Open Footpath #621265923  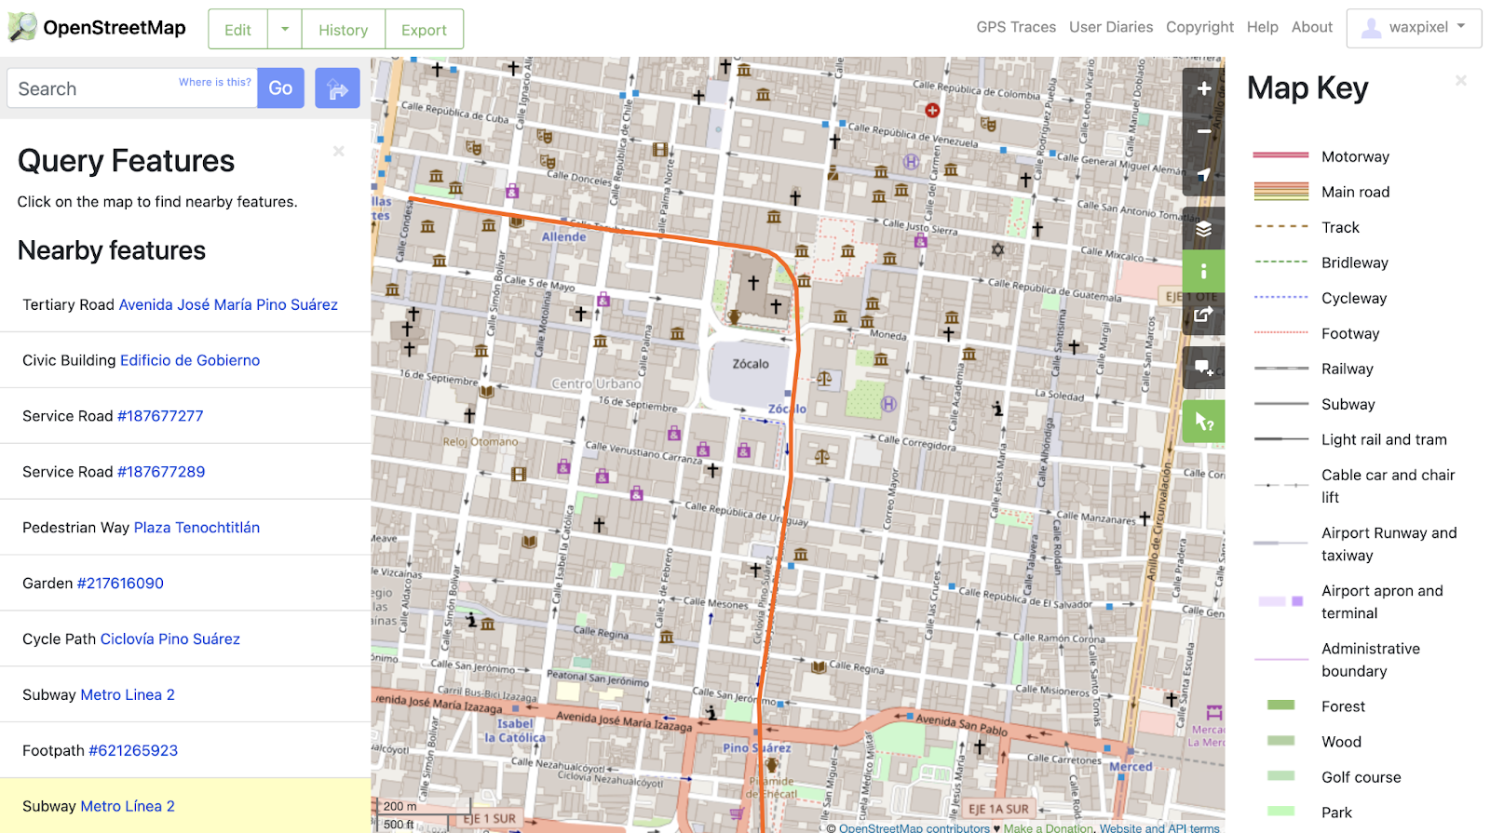pyautogui.click(x=133, y=751)
